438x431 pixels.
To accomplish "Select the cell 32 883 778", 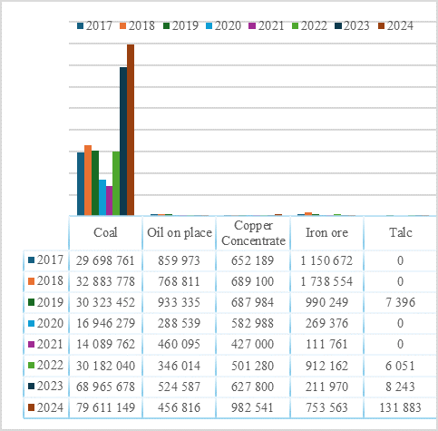I will pyautogui.click(x=105, y=281).
